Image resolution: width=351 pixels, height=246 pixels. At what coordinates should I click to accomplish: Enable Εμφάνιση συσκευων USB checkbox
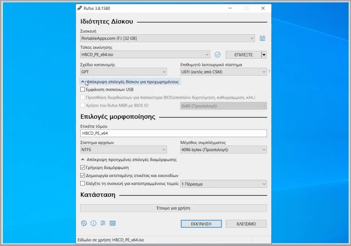[x=83, y=89]
